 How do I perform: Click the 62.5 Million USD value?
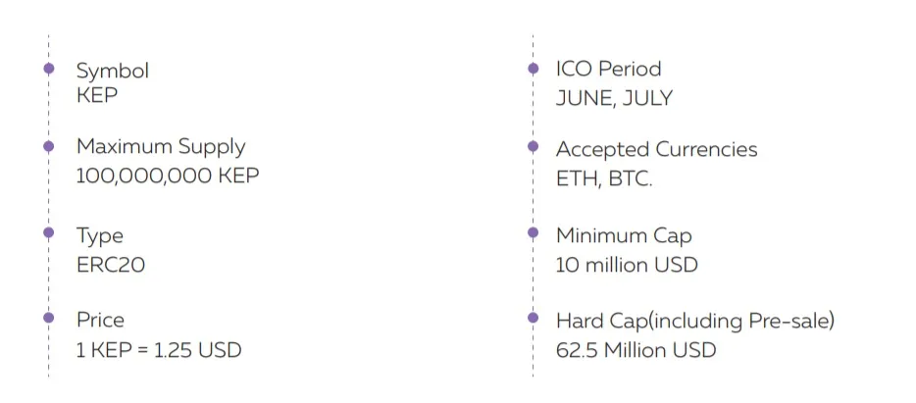tap(636, 350)
